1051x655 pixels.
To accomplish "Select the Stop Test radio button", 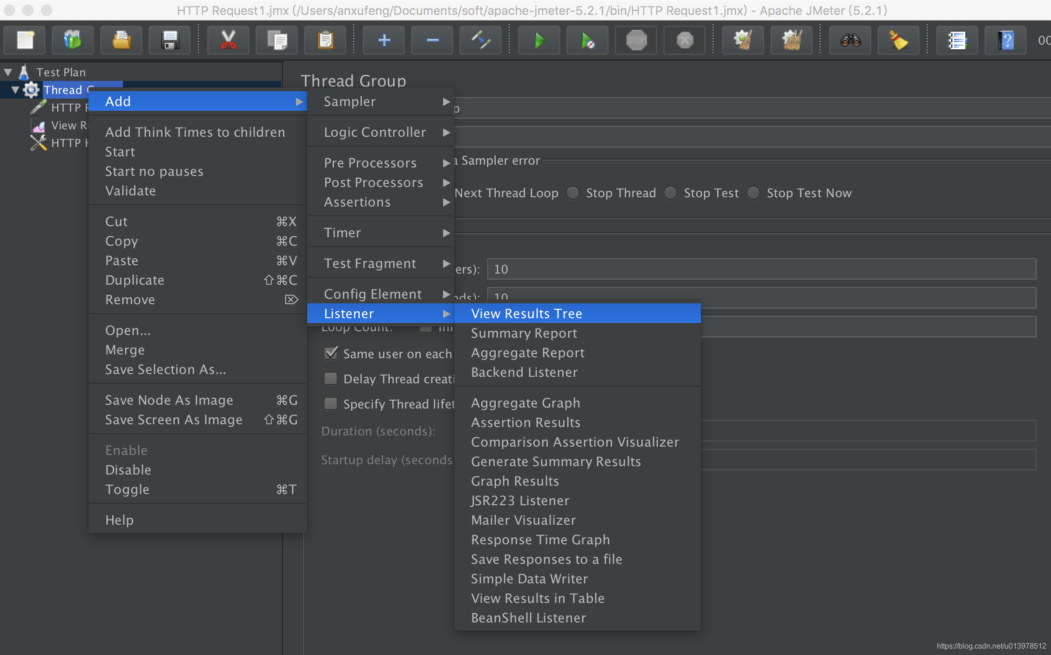I will click(671, 193).
